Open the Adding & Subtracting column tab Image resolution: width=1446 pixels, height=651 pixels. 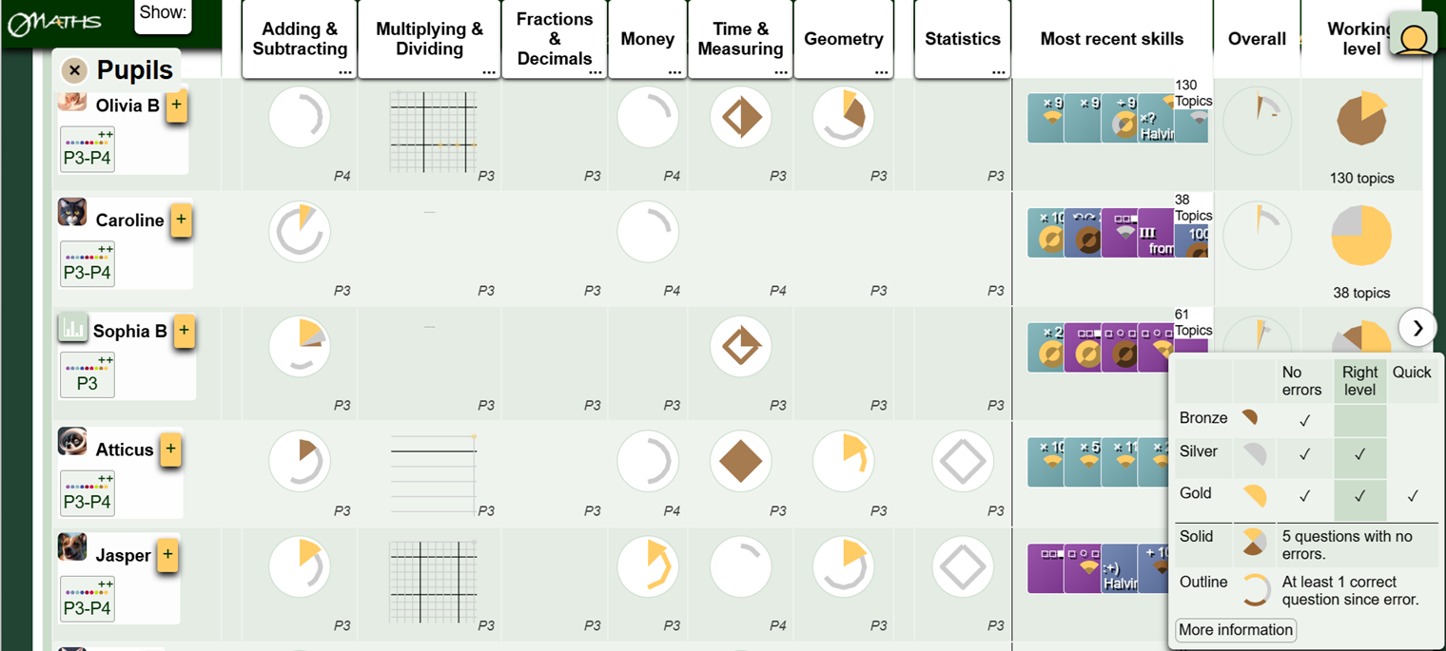300,39
